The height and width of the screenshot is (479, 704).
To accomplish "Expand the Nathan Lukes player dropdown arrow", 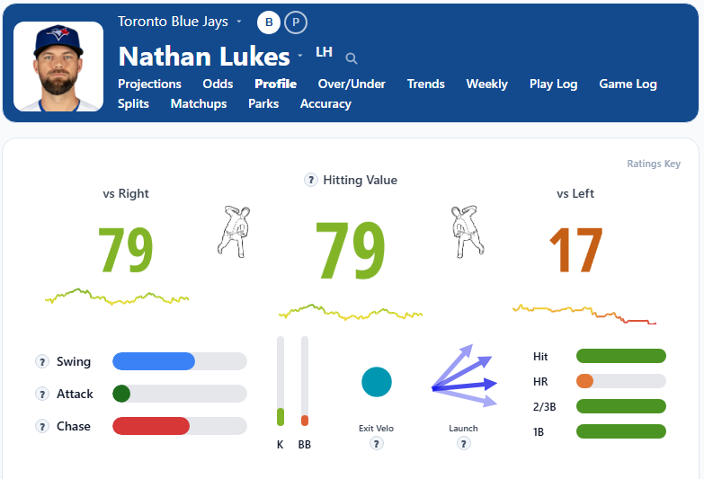I will point(300,56).
